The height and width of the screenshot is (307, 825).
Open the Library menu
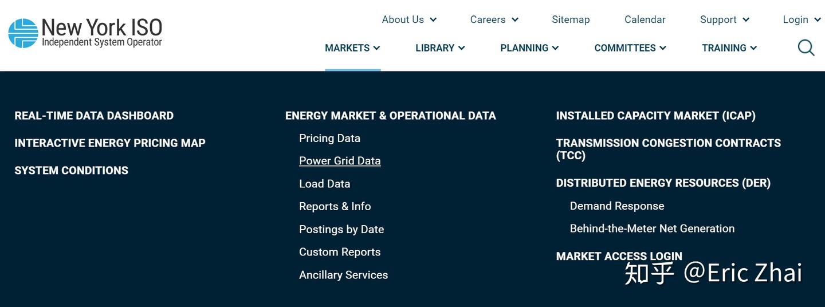click(440, 48)
